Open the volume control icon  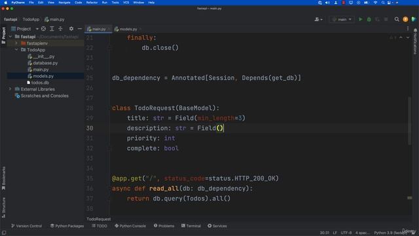click(327, 3)
